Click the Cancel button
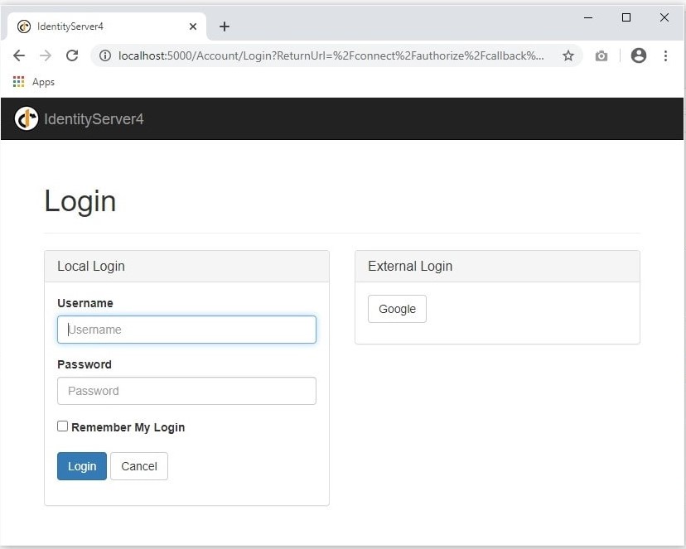The height and width of the screenshot is (549, 686). (138, 466)
